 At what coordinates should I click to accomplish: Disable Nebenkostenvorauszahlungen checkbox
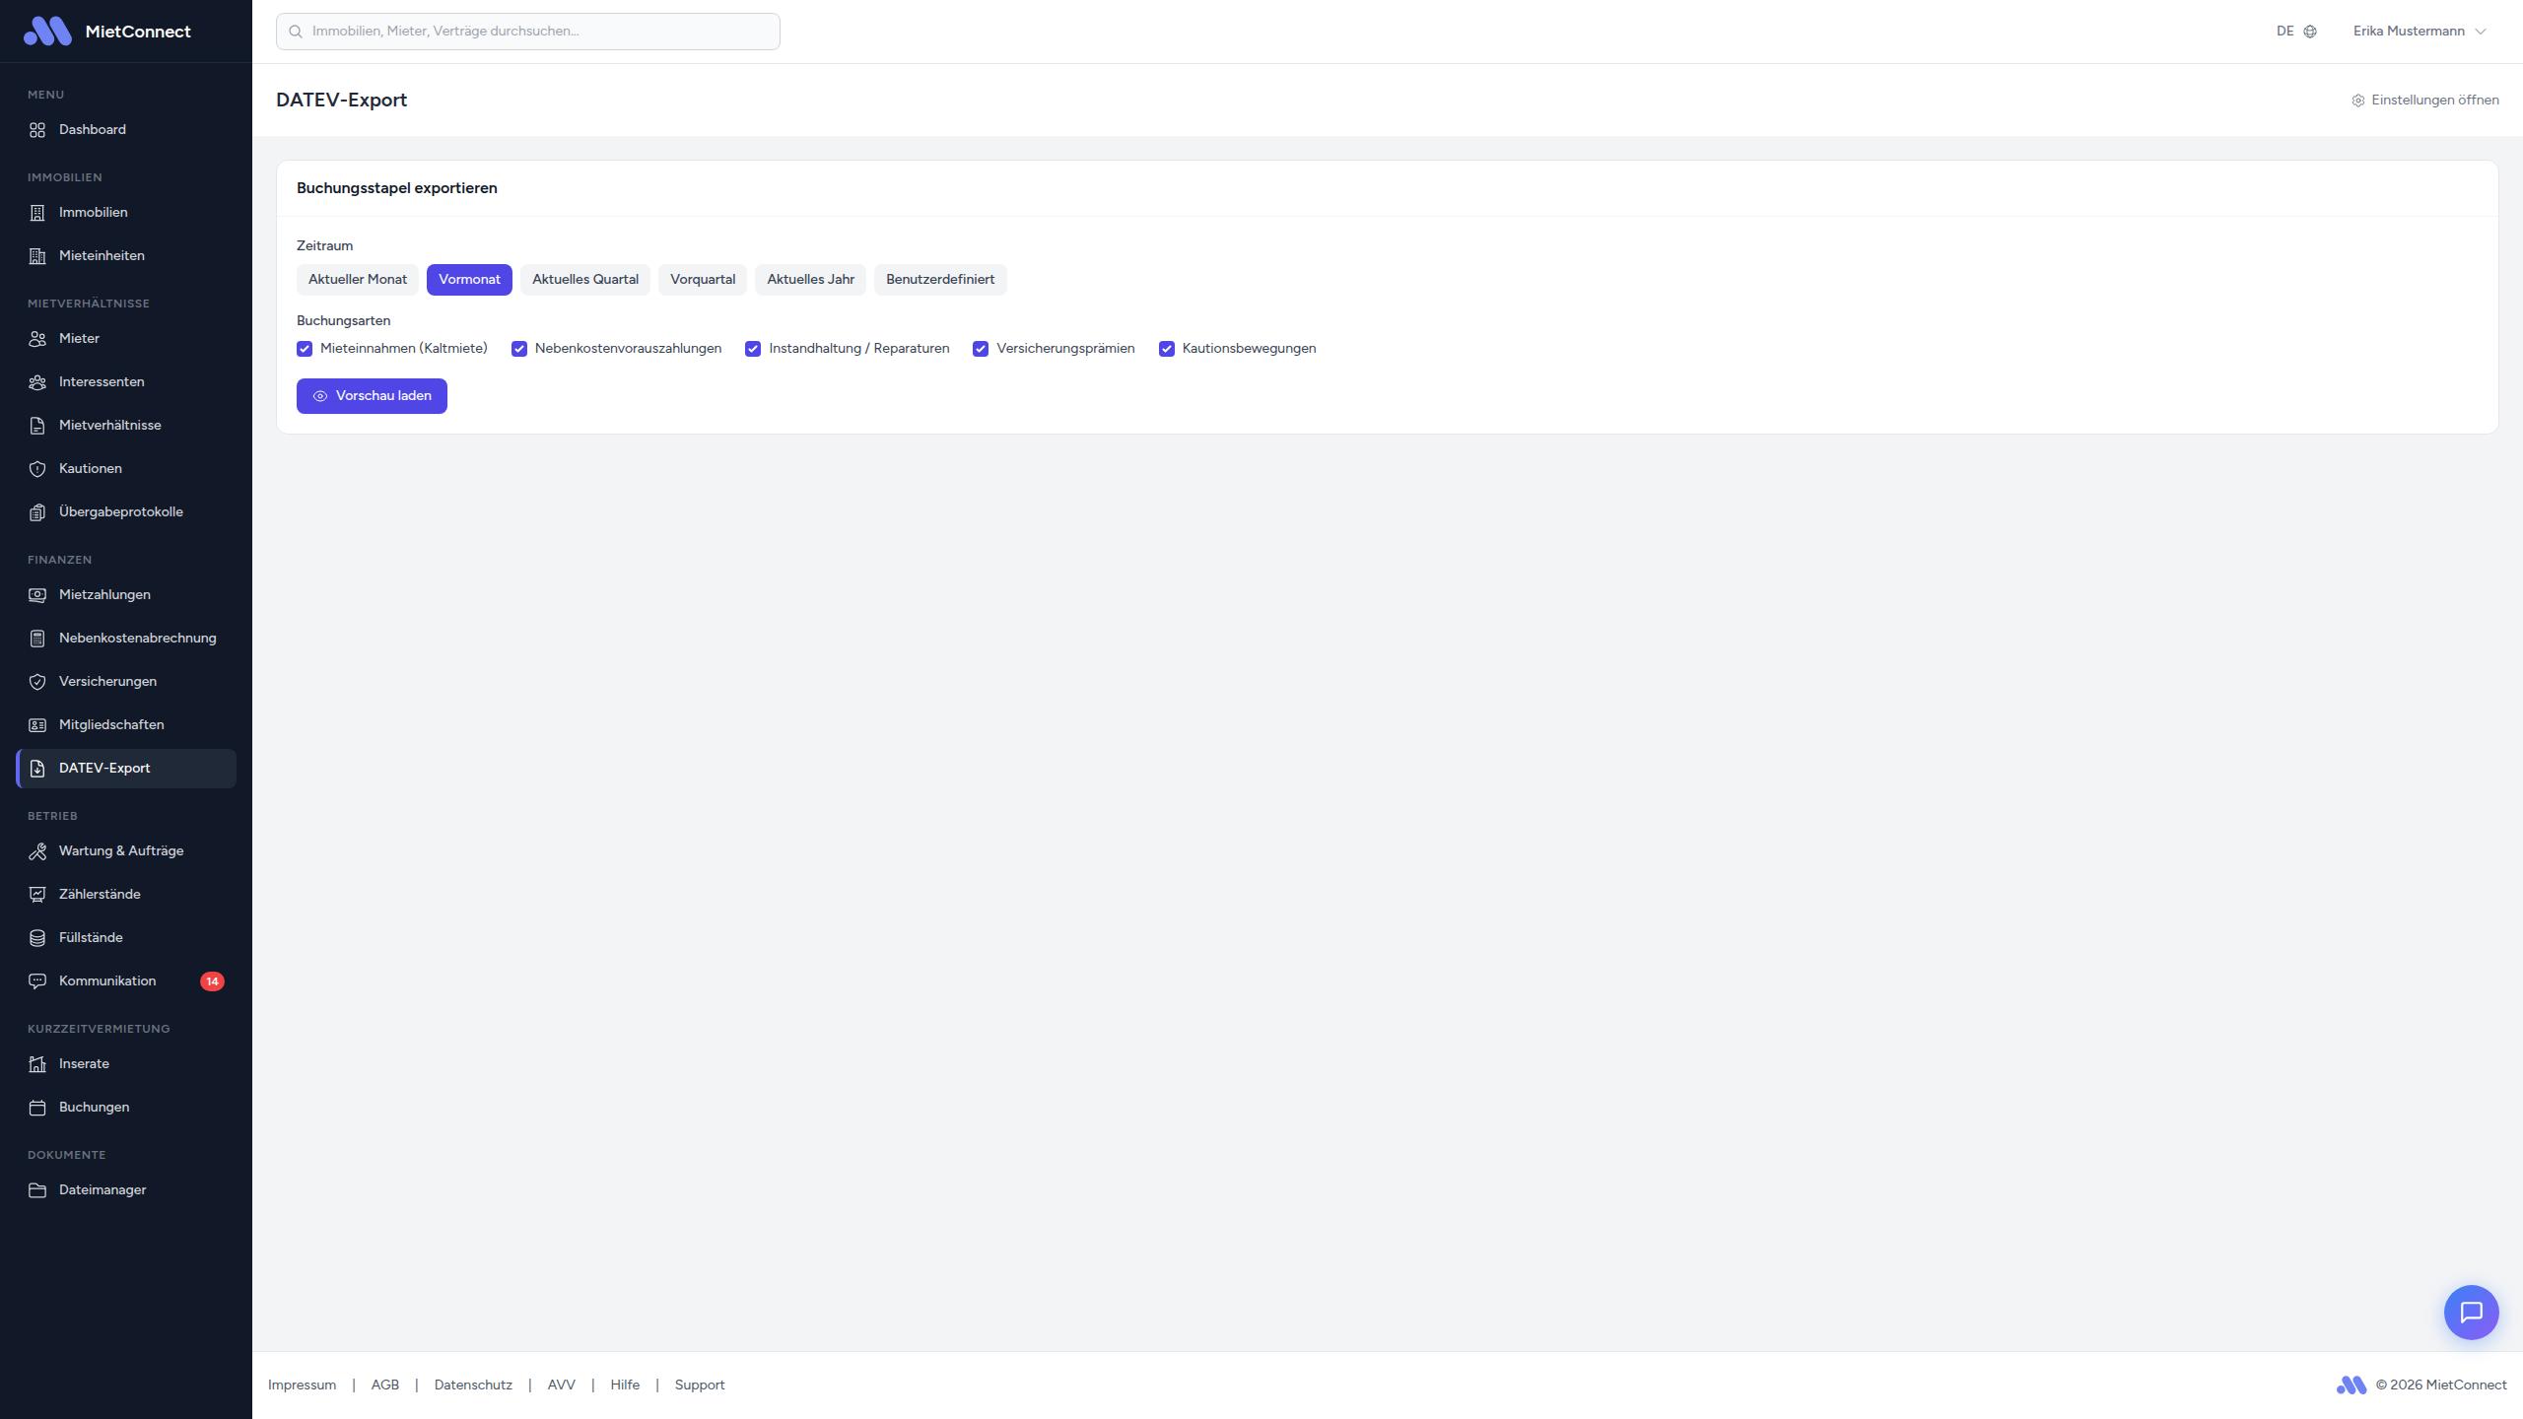[519, 348]
